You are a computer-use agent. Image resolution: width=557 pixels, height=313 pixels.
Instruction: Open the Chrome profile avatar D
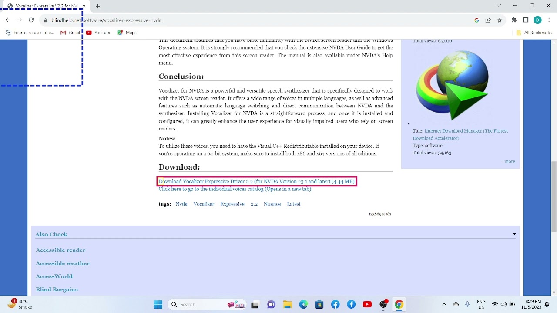(537, 20)
